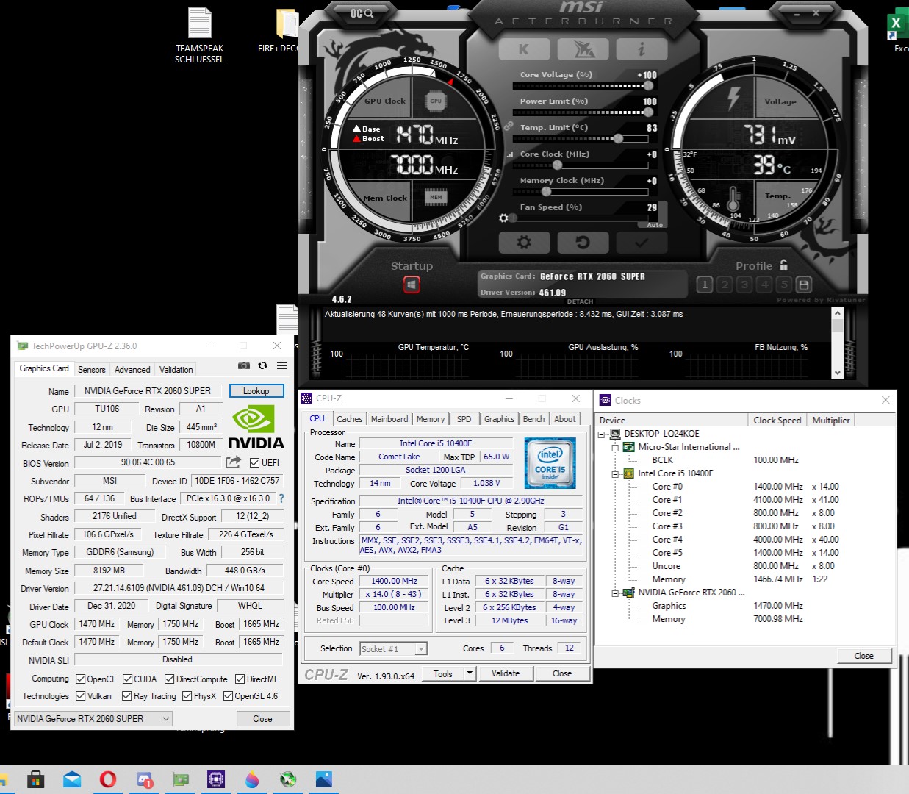The width and height of the screenshot is (909, 794).
Task: Toggle CUDA checkbox in GPU-Z
Action: [128, 679]
